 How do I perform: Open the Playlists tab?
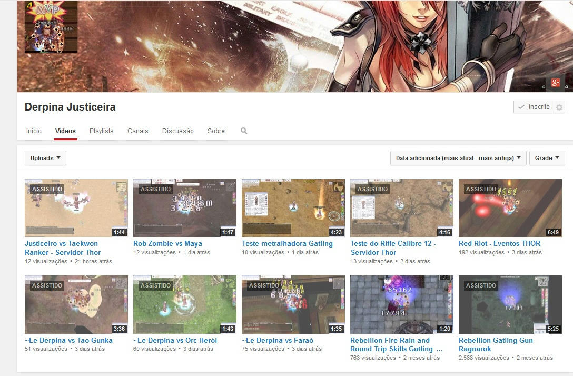pos(101,131)
